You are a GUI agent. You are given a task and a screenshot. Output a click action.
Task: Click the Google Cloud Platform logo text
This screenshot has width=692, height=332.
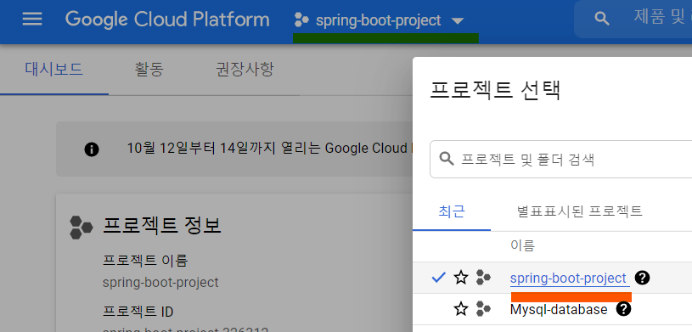pyautogui.click(x=167, y=20)
